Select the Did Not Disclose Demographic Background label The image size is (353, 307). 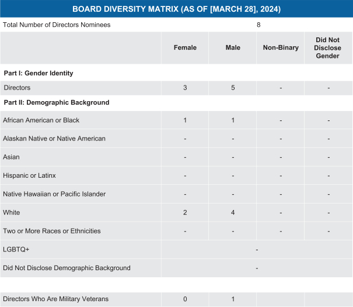[x=67, y=268]
